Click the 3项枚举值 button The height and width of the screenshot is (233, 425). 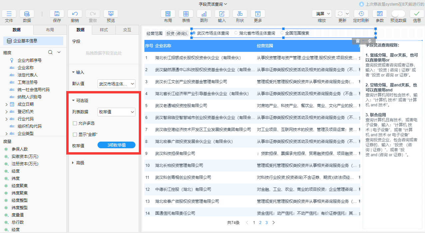(x=116, y=145)
